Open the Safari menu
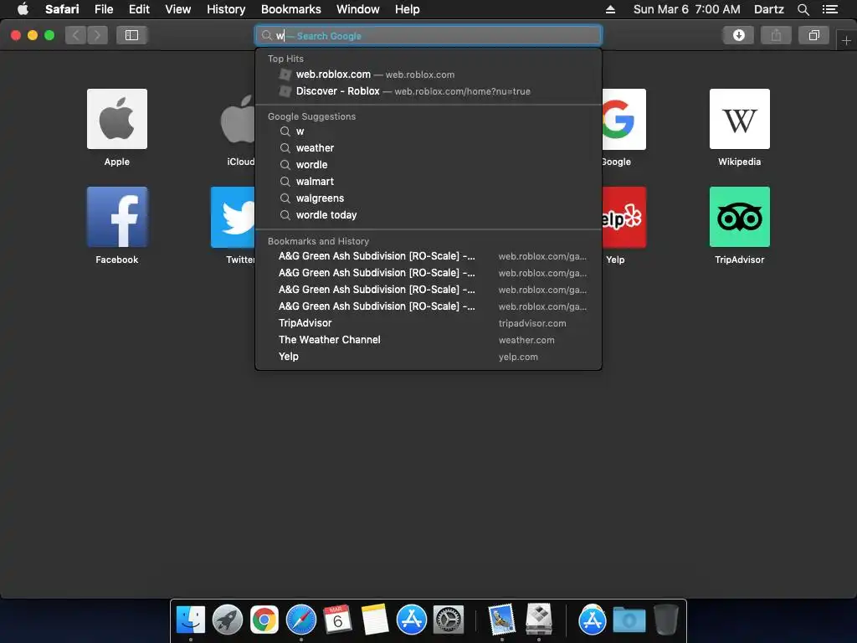This screenshot has width=857, height=643. pyautogui.click(x=62, y=9)
